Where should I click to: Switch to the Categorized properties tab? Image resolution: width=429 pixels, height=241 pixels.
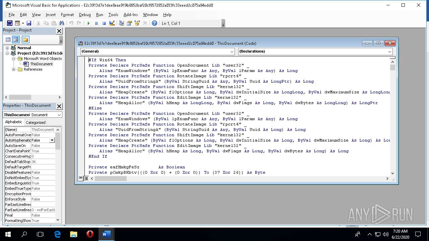36,123
